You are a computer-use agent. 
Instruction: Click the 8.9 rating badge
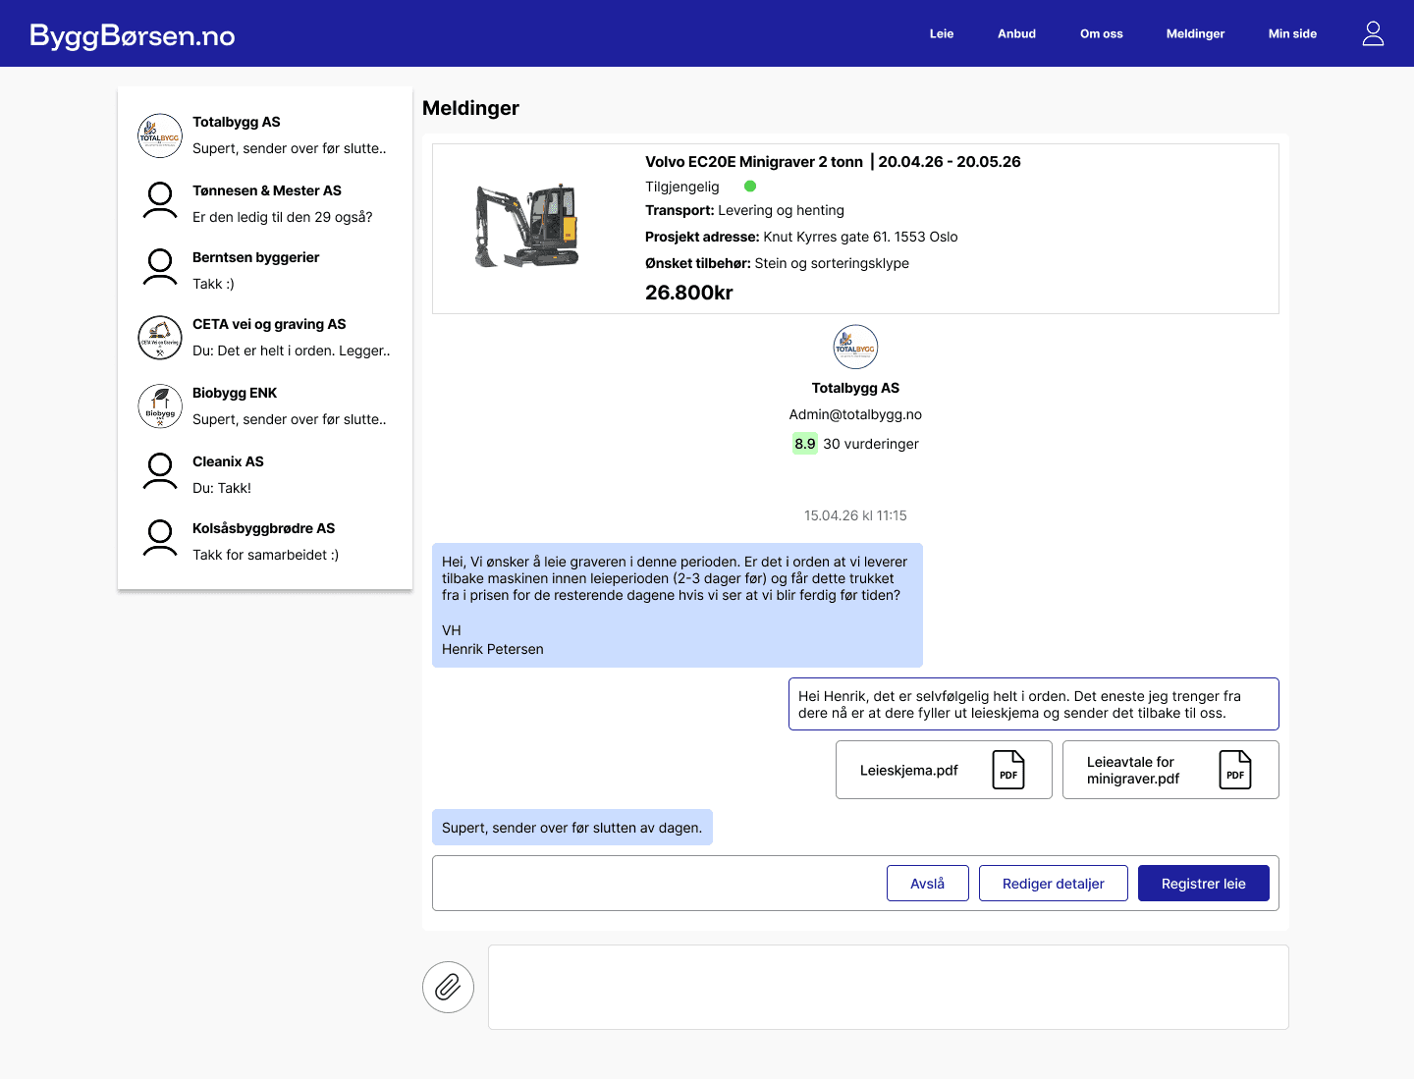point(805,444)
